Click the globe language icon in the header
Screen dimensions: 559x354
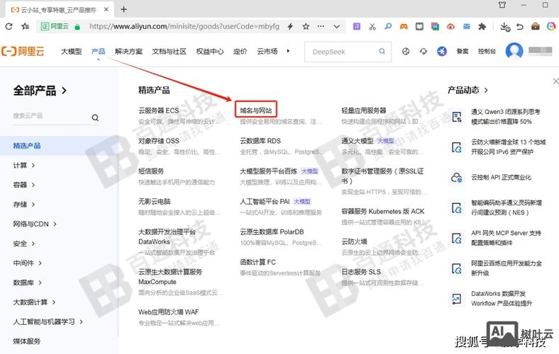[406, 52]
